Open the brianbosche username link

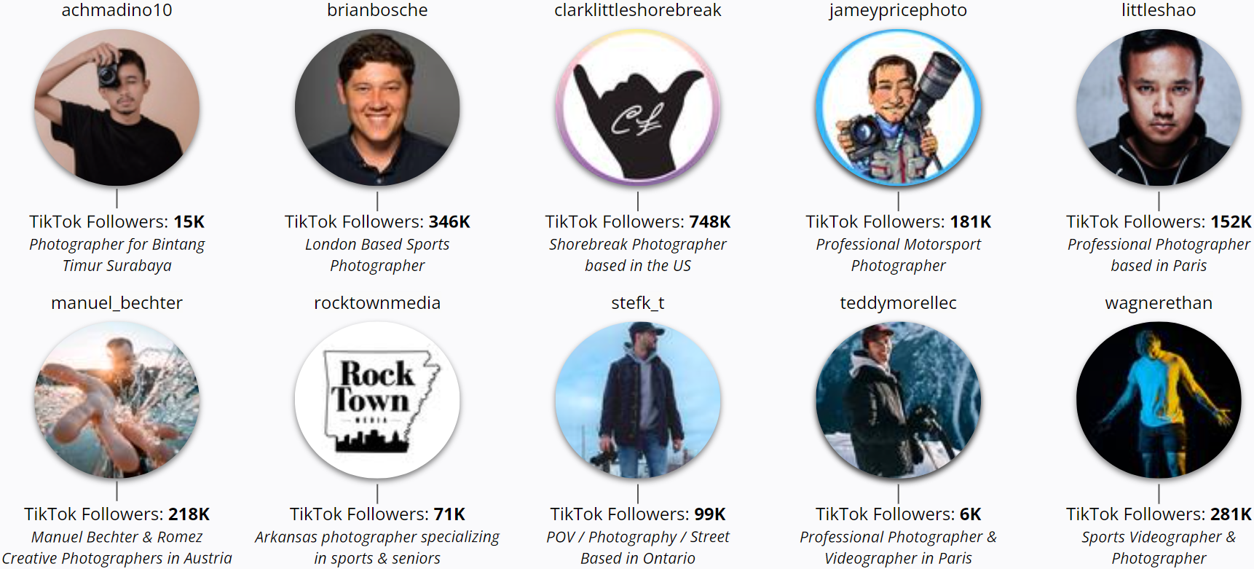[377, 10]
